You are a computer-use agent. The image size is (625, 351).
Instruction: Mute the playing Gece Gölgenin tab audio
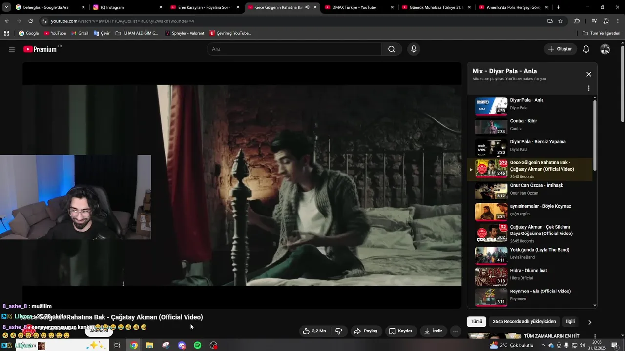(x=307, y=7)
